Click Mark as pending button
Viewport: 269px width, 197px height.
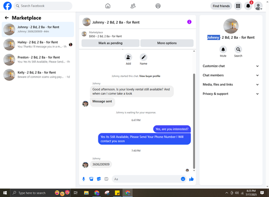click(x=110, y=43)
